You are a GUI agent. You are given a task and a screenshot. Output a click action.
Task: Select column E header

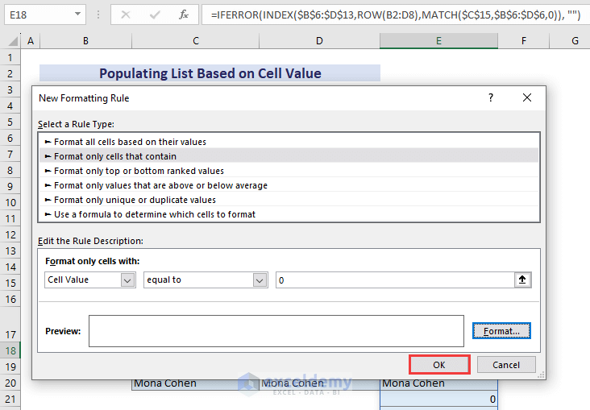coord(438,41)
